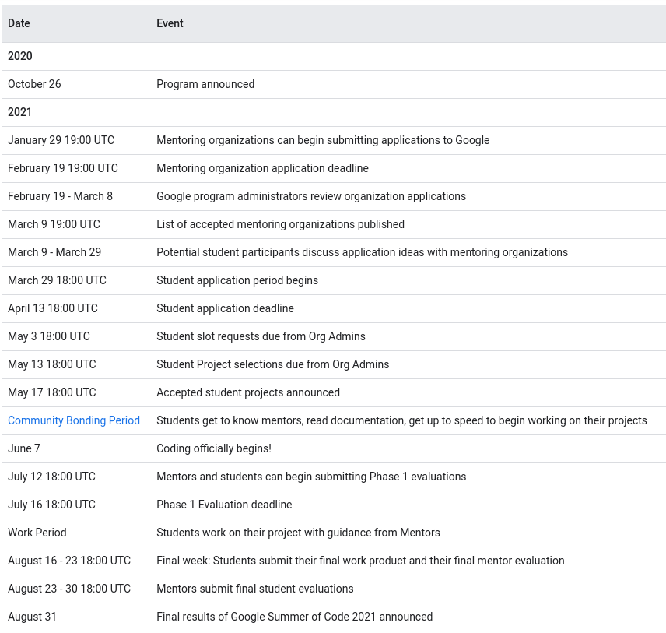The width and height of the screenshot is (666, 633).
Task: Select the Student application deadline entry
Action: click(x=225, y=308)
